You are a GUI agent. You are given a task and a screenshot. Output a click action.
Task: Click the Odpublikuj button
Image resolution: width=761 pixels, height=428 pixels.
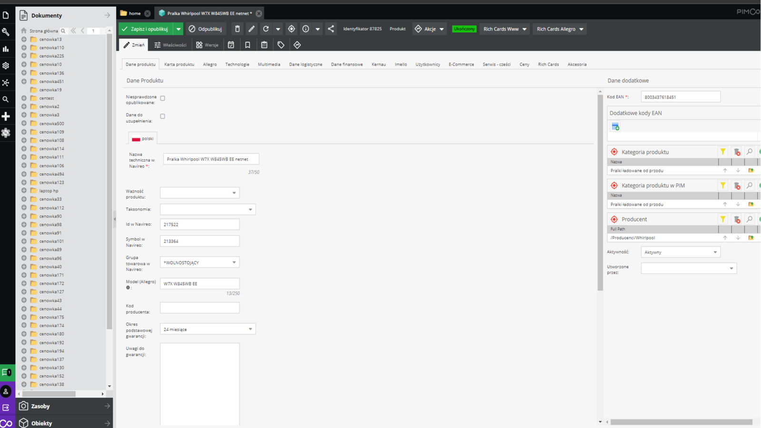point(205,29)
